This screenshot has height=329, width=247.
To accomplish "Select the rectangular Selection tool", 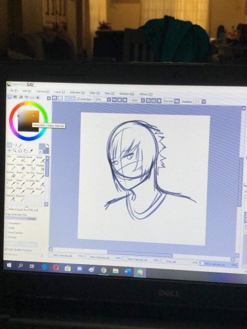I will click(x=9, y=145).
